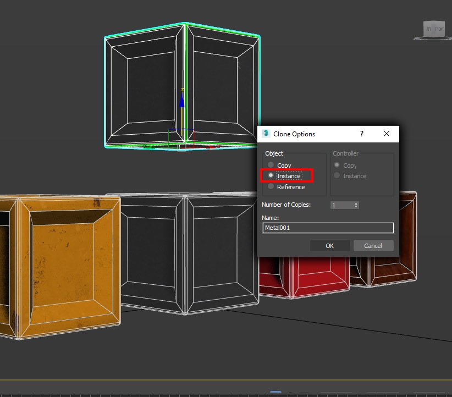Select the Reference radio button
The width and height of the screenshot is (452, 397).
click(x=271, y=186)
